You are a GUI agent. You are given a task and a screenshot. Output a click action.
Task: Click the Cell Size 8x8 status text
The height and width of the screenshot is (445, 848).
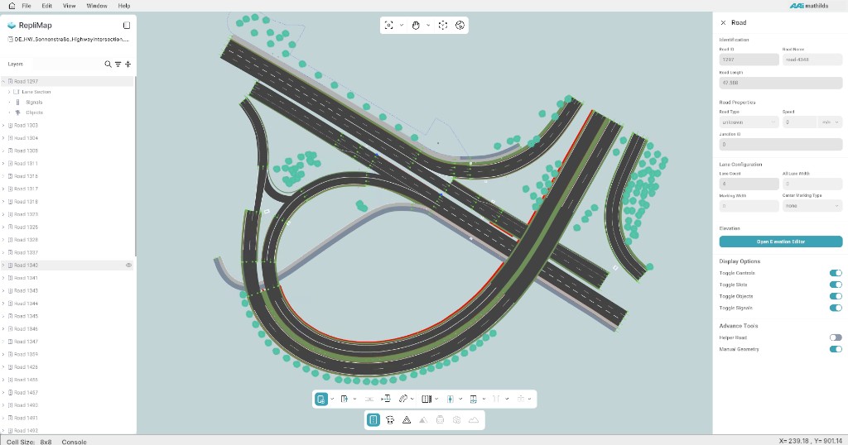29,442
